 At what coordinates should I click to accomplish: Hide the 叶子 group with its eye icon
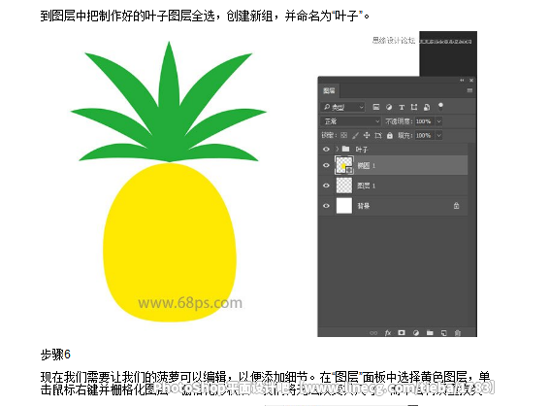click(x=326, y=149)
